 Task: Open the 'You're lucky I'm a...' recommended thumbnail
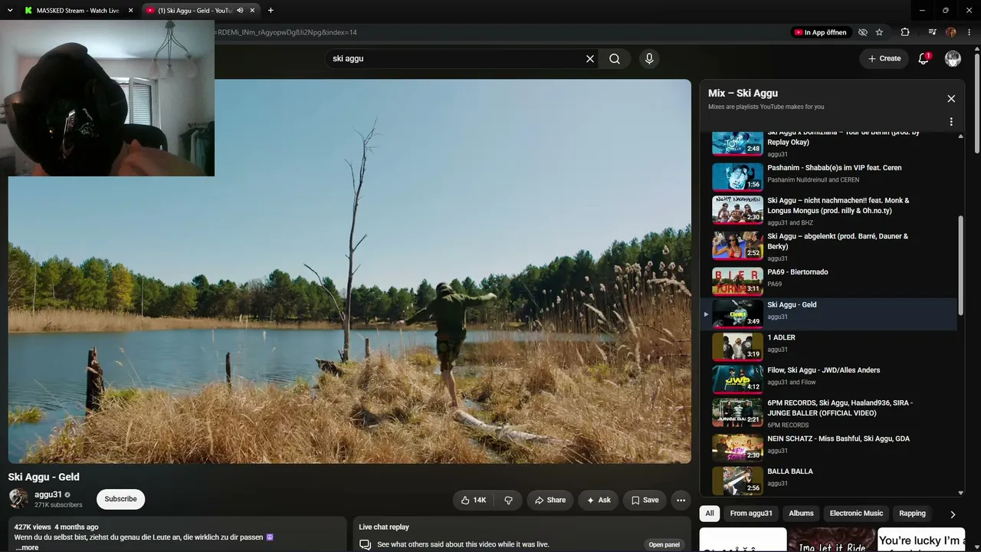tap(921, 540)
